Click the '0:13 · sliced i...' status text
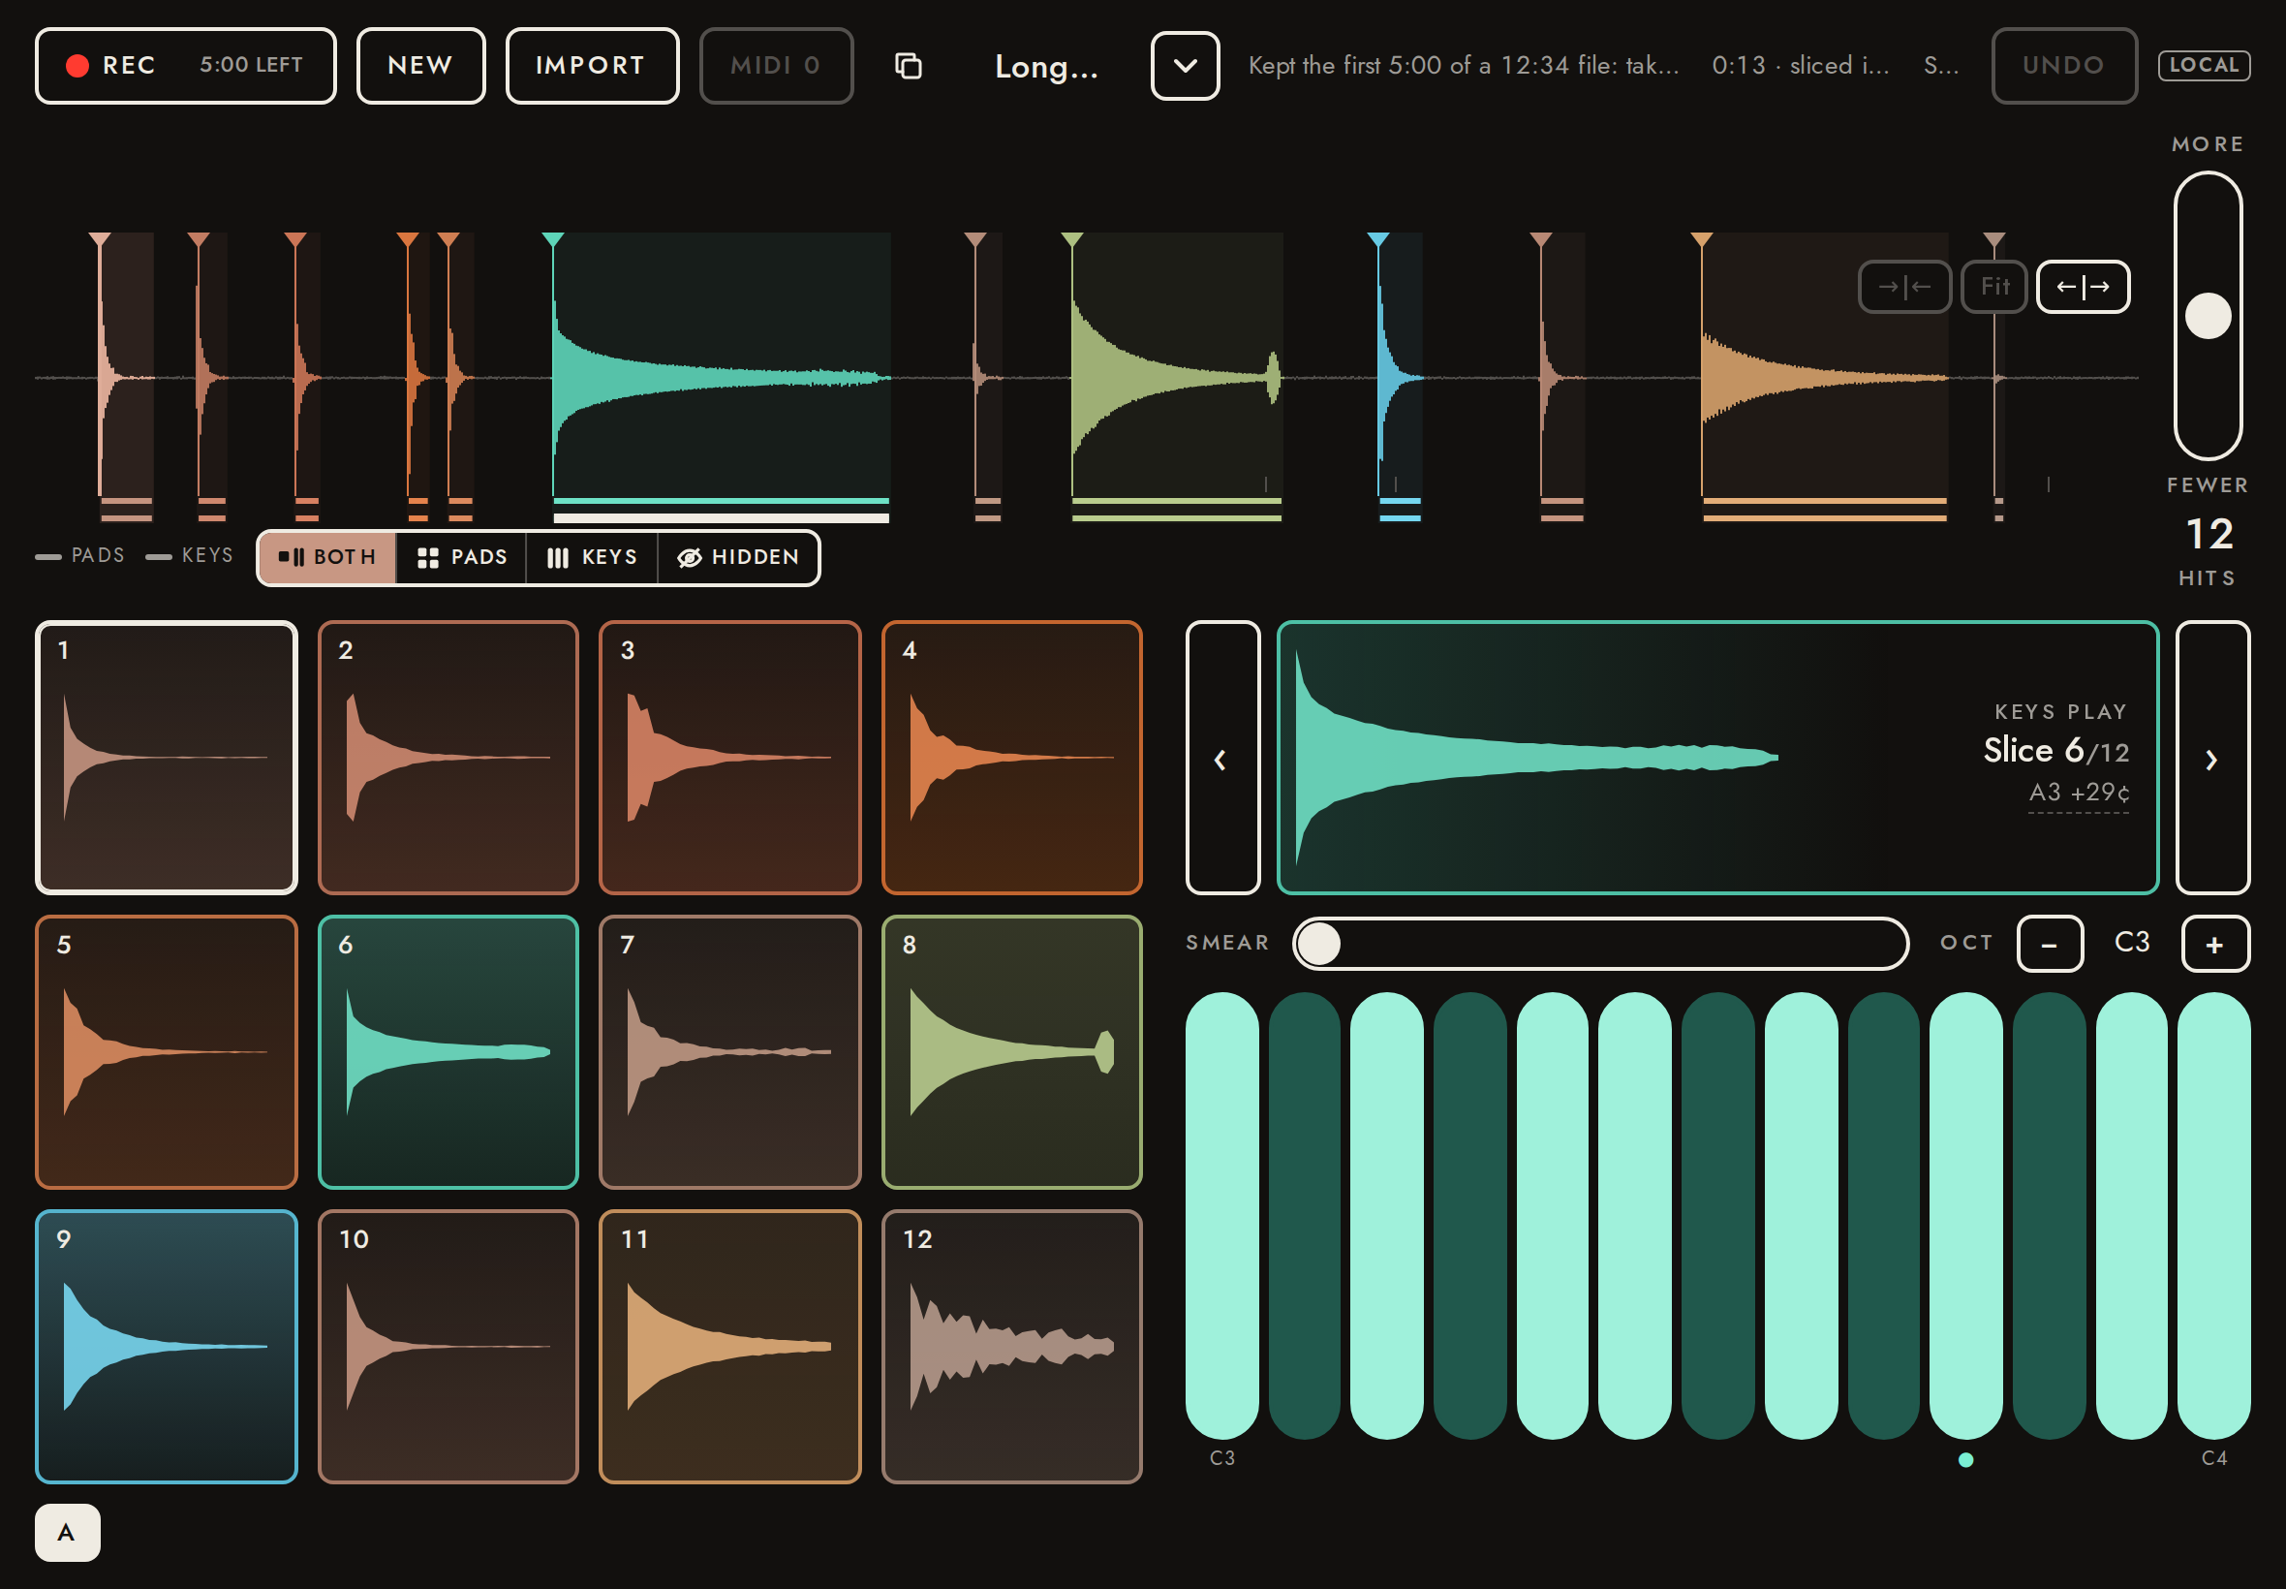The image size is (2286, 1589). click(x=1801, y=66)
